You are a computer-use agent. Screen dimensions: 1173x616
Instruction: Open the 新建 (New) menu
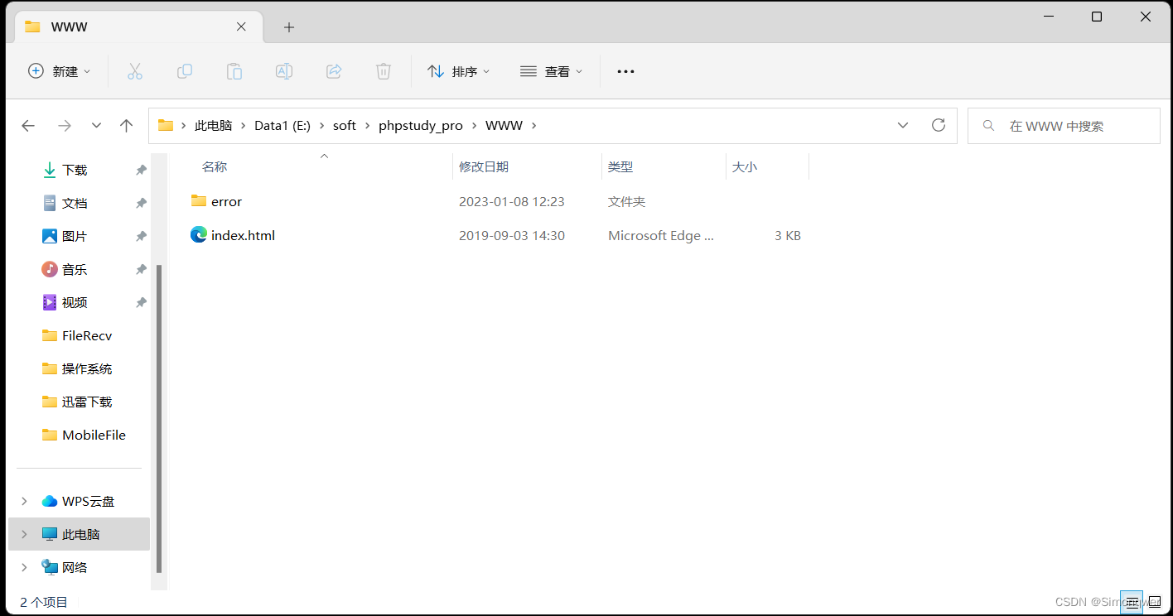[x=60, y=71]
